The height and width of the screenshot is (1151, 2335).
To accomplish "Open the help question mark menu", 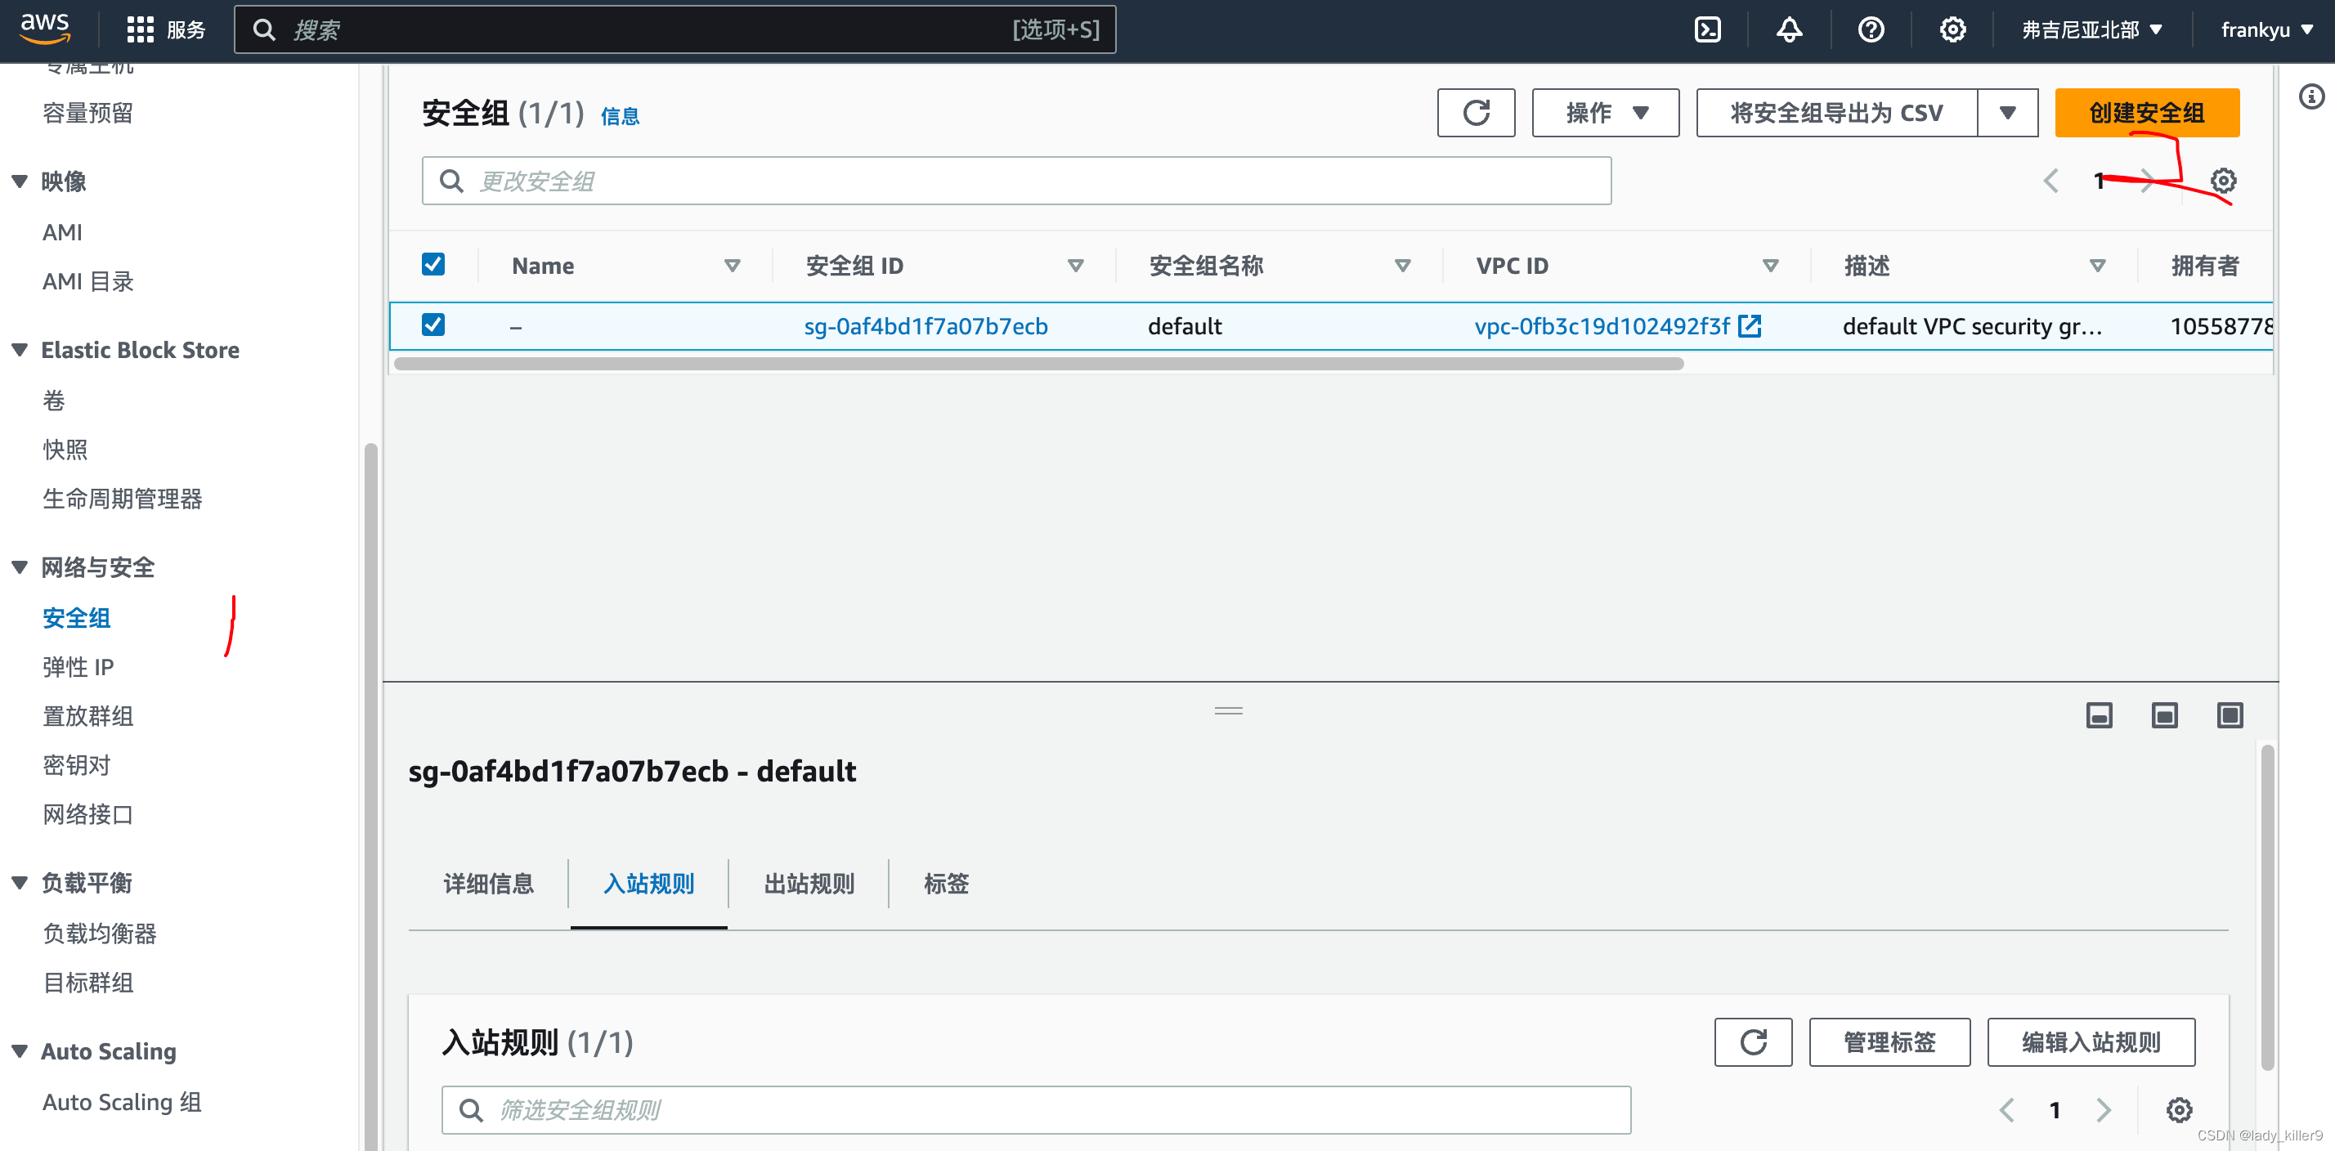I will (1871, 30).
